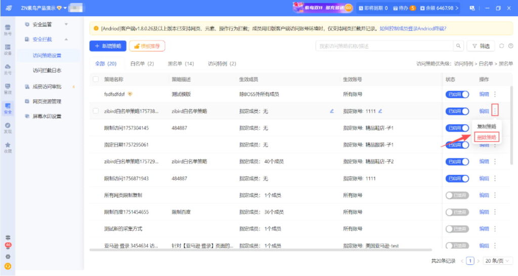The width and height of the screenshot is (518, 276).
Task: Click the orange support icon at bottom left
Action: click(8, 266)
